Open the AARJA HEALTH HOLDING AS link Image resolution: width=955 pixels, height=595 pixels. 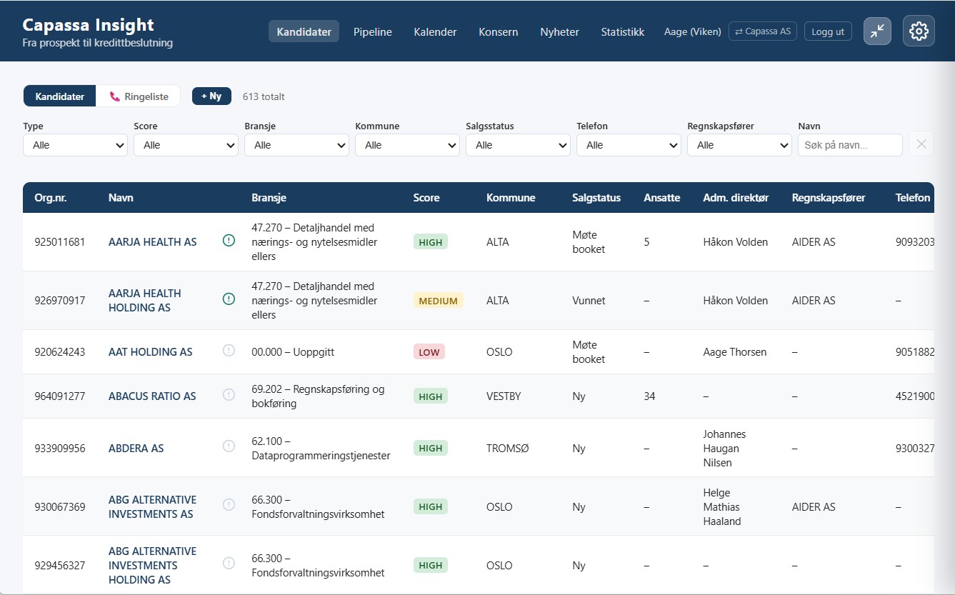(145, 300)
